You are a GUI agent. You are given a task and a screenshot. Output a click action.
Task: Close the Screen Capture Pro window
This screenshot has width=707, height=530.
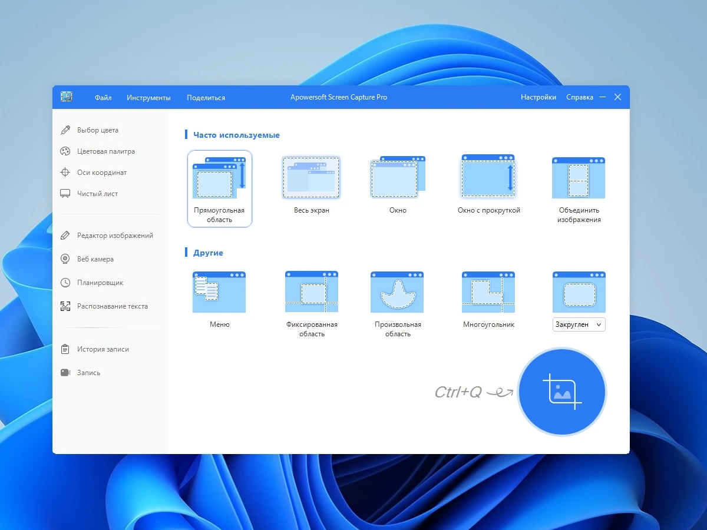(617, 97)
